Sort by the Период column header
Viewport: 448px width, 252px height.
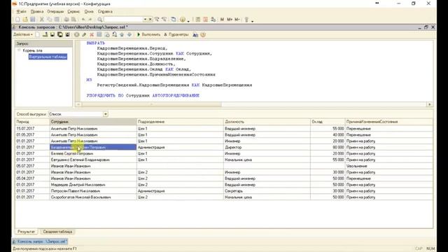pyautogui.click(x=32, y=122)
